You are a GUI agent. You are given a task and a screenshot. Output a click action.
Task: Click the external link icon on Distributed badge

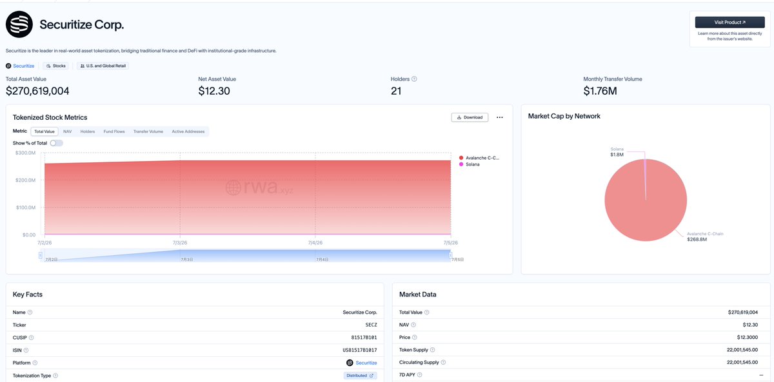[x=372, y=376]
